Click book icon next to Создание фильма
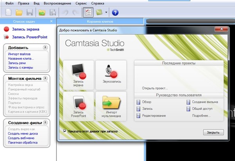Viewport: 235px width, 161px height. (x=188, y=102)
